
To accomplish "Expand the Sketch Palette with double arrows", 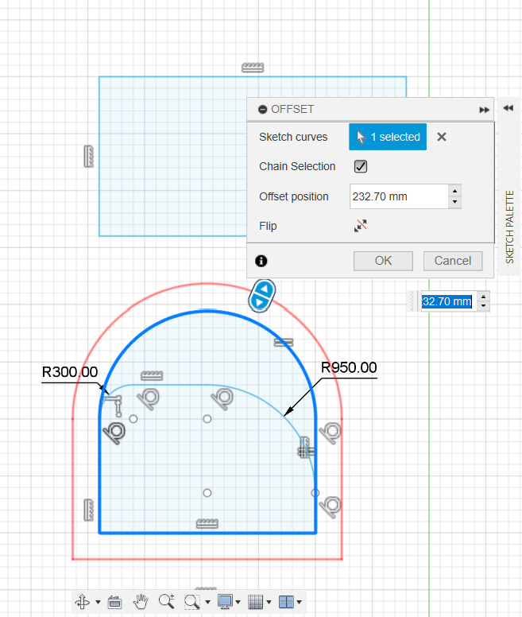I will [508, 108].
